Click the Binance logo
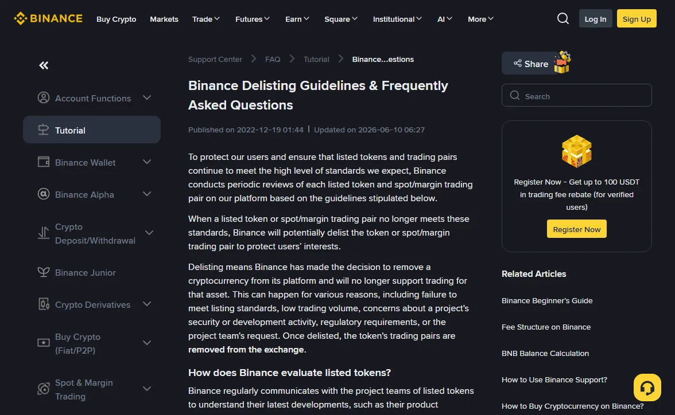Screen dimensions: 675x415 [x=48, y=18]
